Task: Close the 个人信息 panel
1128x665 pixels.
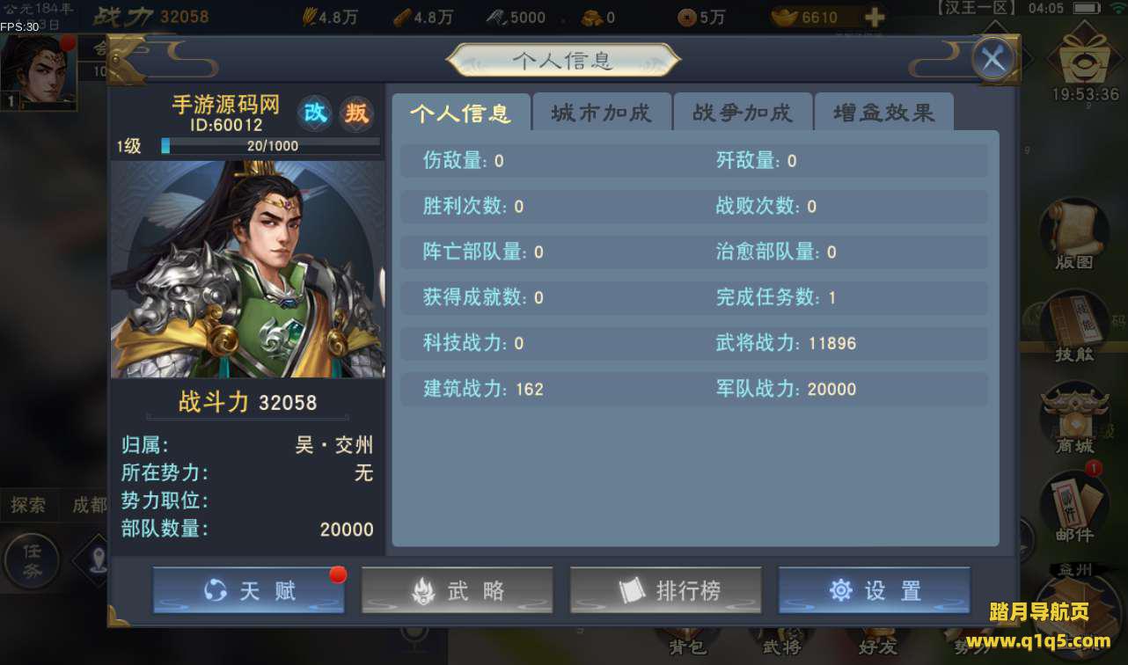Action: coord(993,60)
